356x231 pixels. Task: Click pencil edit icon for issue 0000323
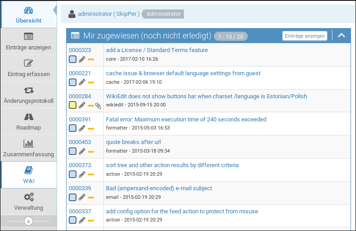click(x=82, y=59)
